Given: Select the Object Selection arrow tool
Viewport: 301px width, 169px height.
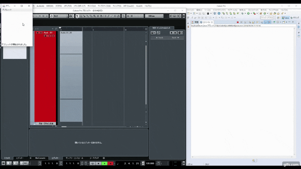Looking at the screenshot, I should coord(77,16).
